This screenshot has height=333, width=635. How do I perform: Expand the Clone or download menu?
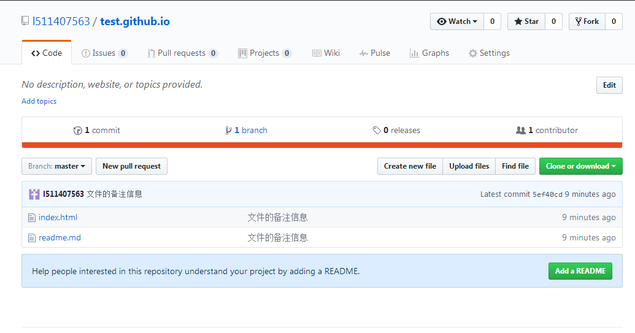point(581,166)
